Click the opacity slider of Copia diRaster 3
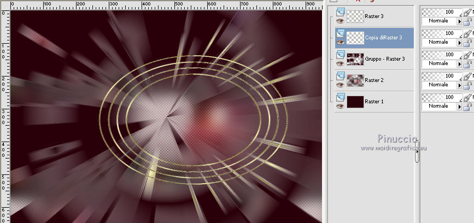 tap(441, 33)
